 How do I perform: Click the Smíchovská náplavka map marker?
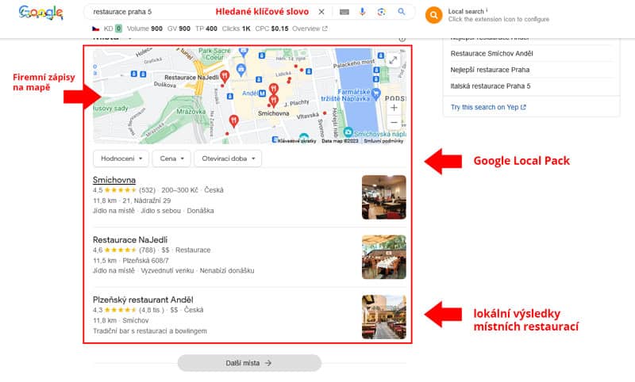[x=348, y=132]
